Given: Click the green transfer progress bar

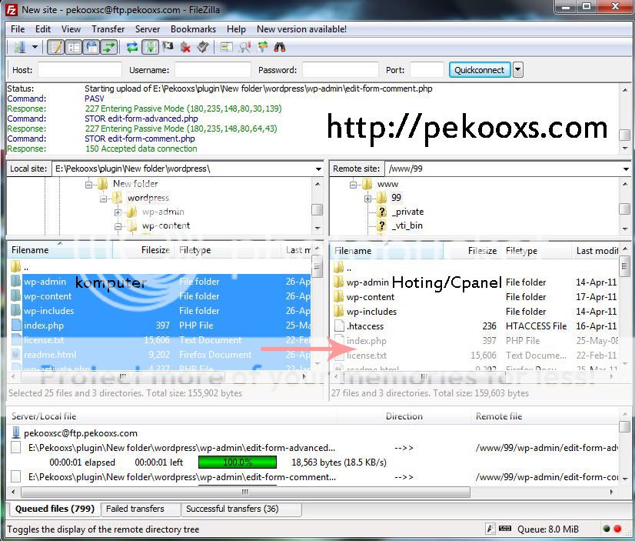Looking at the screenshot, I should click(237, 462).
